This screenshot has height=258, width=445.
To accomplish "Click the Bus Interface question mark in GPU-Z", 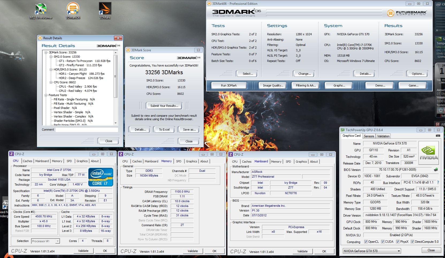I will (x=438, y=182).
